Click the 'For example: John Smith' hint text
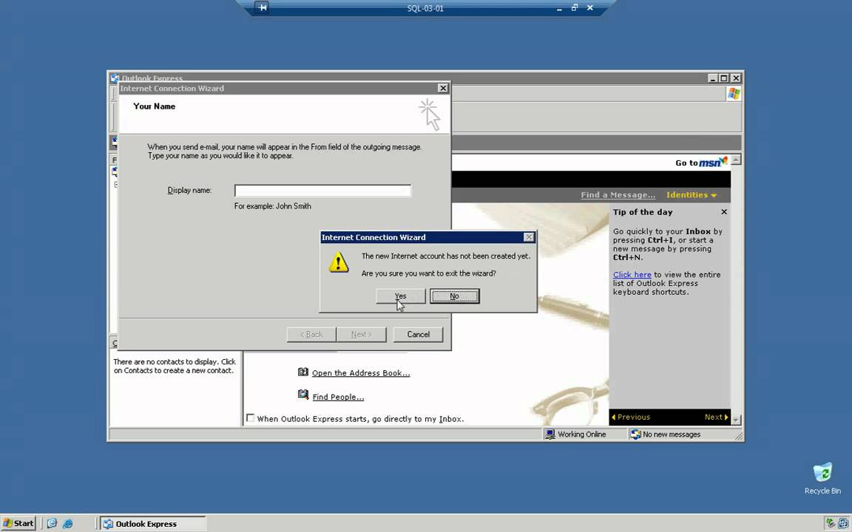 (273, 206)
